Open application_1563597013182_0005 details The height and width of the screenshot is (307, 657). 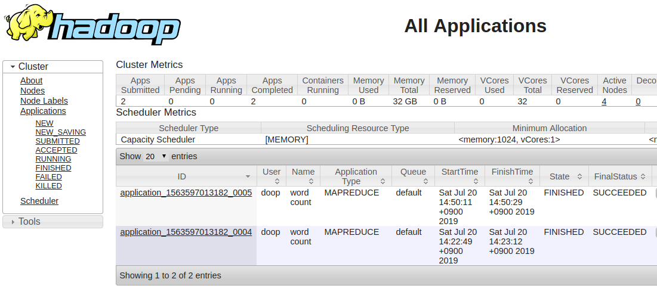(186, 193)
